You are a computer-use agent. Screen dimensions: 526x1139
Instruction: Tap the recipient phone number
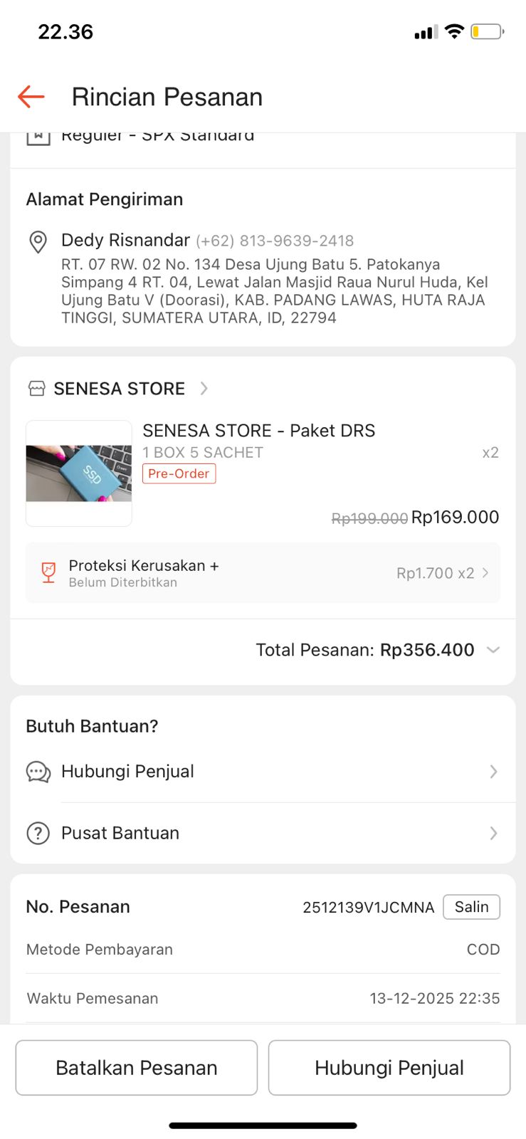coord(275,241)
